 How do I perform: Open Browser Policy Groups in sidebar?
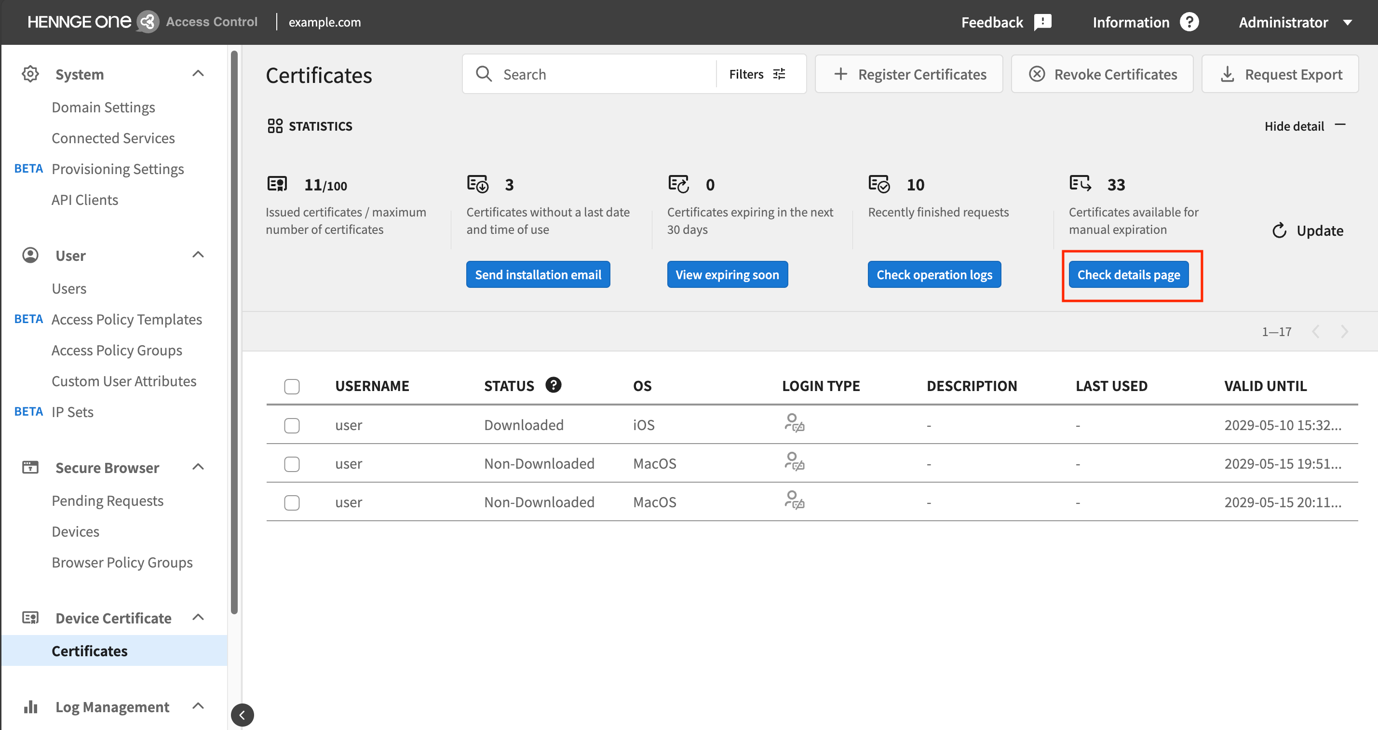click(x=122, y=562)
